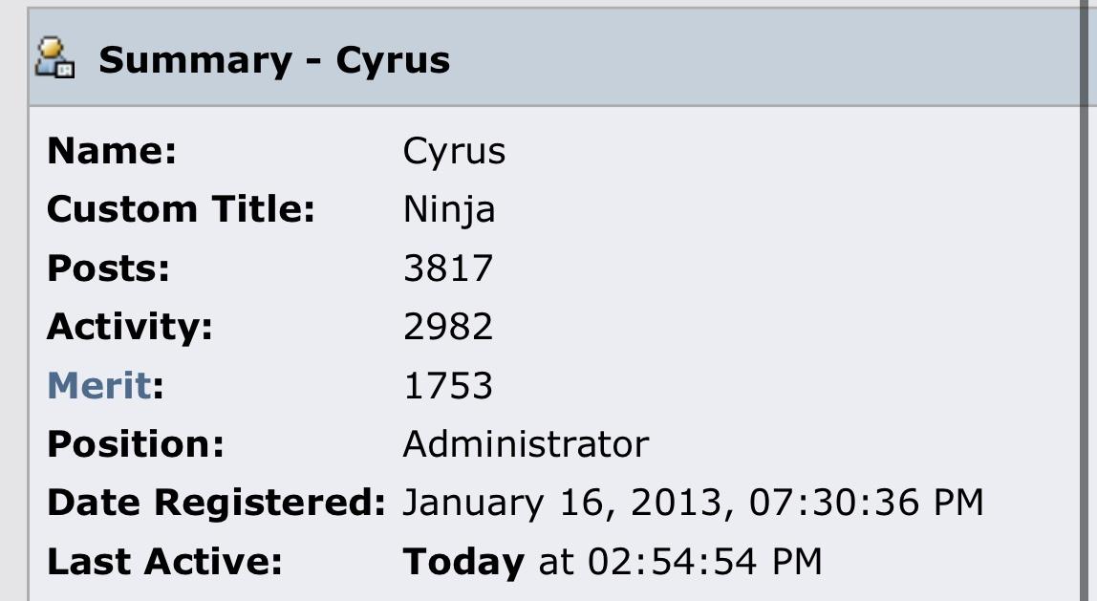
Task: Click the Custom Title: label
Action: [182, 209]
